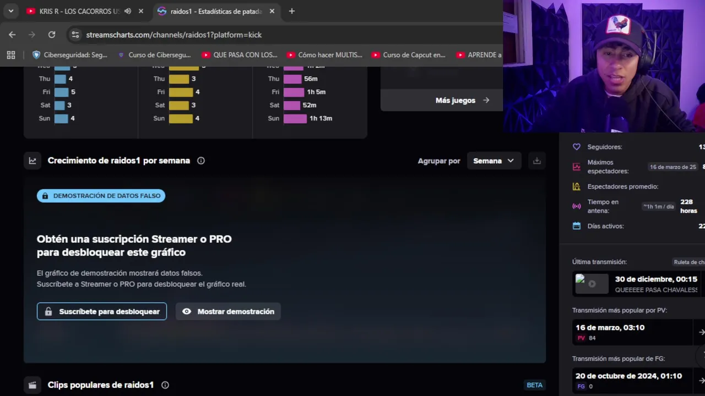Image resolution: width=705 pixels, height=396 pixels.
Task: Click the Días activos calendar icon
Action: pyautogui.click(x=577, y=226)
